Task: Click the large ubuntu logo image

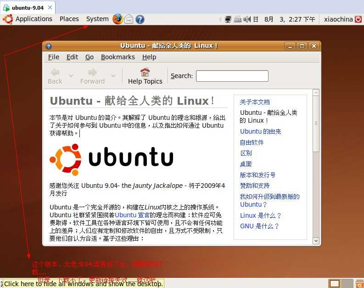Action: point(112,159)
